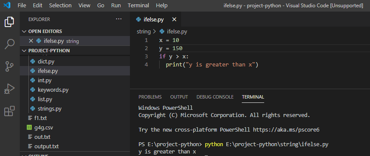Click Python icon next to strings.py
The width and height of the screenshot is (370, 156).
pyautogui.click(x=33, y=108)
